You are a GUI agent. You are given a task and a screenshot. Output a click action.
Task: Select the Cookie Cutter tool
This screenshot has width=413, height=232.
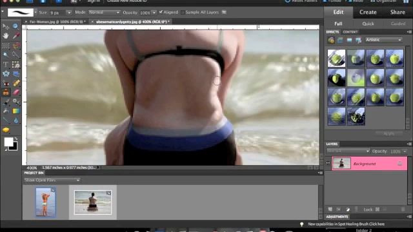coord(6,74)
